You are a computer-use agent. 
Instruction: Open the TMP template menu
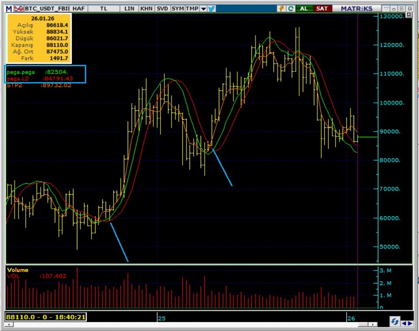[192, 8]
